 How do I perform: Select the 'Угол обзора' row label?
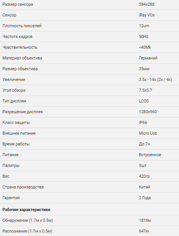[x=14, y=90]
